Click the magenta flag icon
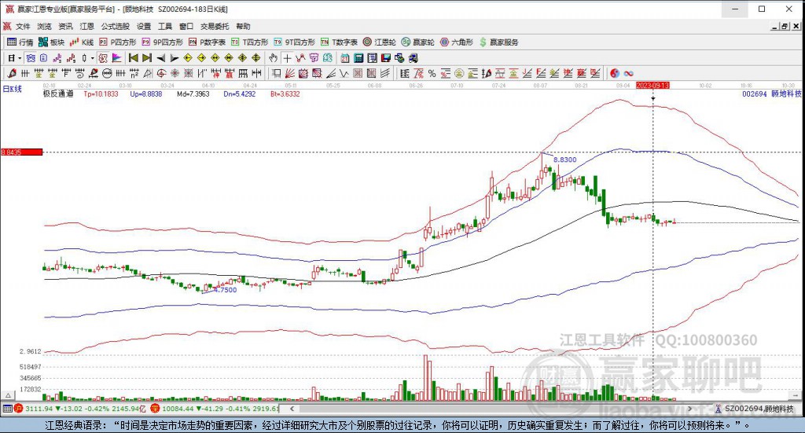 [x=116, y=58]
